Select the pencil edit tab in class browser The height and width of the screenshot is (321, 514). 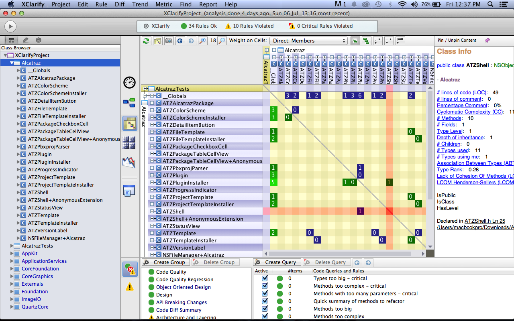26,40
